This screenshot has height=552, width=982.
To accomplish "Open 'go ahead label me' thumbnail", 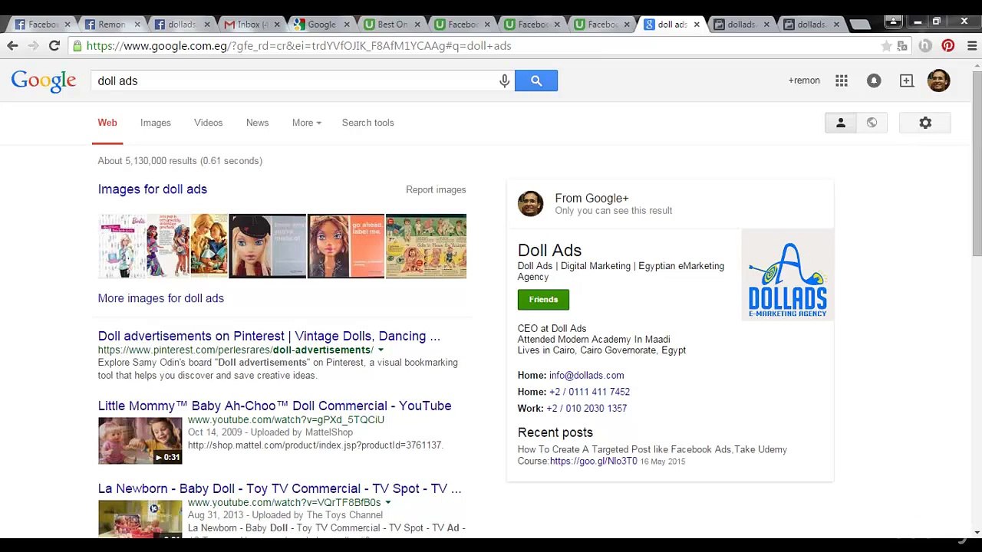I will tap(346, 246).
